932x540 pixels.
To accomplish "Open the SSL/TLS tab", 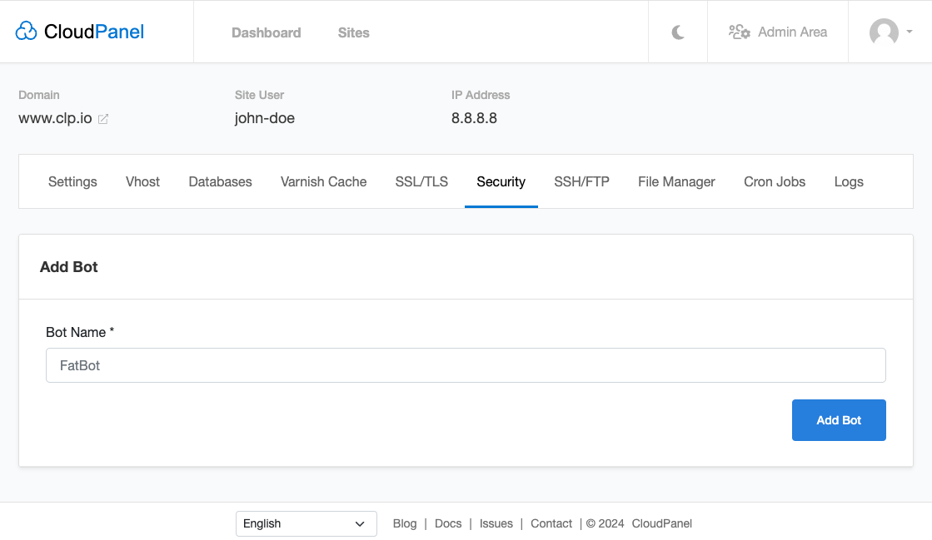I will 421,181.
